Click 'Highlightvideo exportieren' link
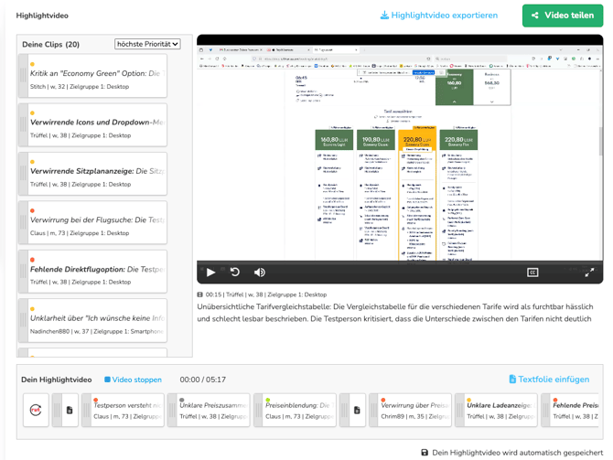 [439, 16]
